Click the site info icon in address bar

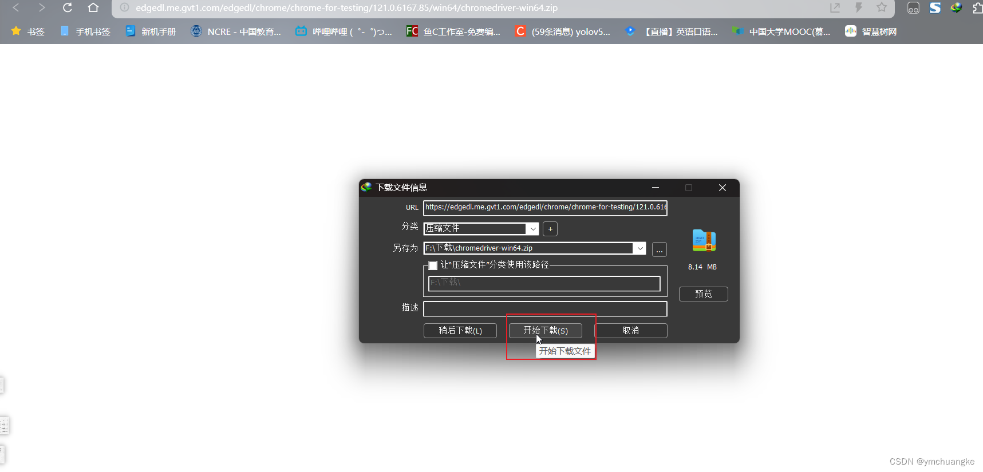124,7
